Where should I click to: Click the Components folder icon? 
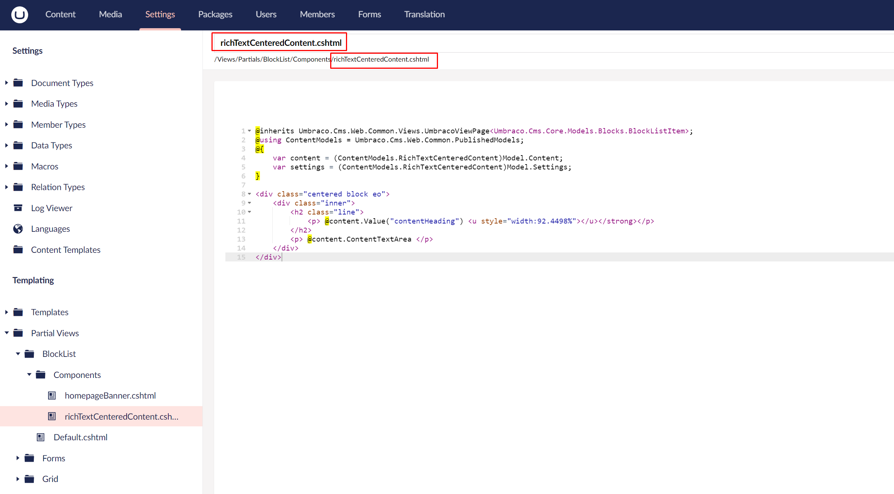point(41,375)
